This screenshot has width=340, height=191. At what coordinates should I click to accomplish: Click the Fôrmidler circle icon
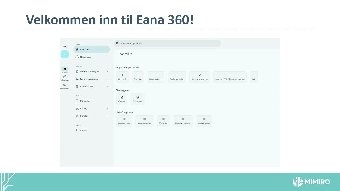pos(77,101)
